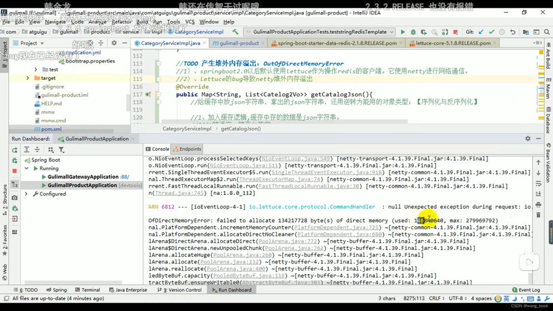This screenshot has width=553, height=311.
Task: Expand the test folder in project tree
Action: tap(35, 70)
